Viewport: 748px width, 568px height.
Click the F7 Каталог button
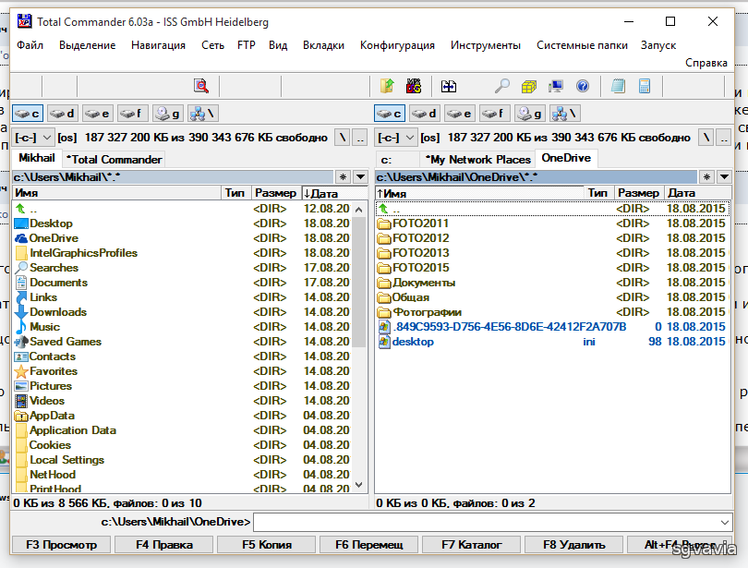pos(472,545)
